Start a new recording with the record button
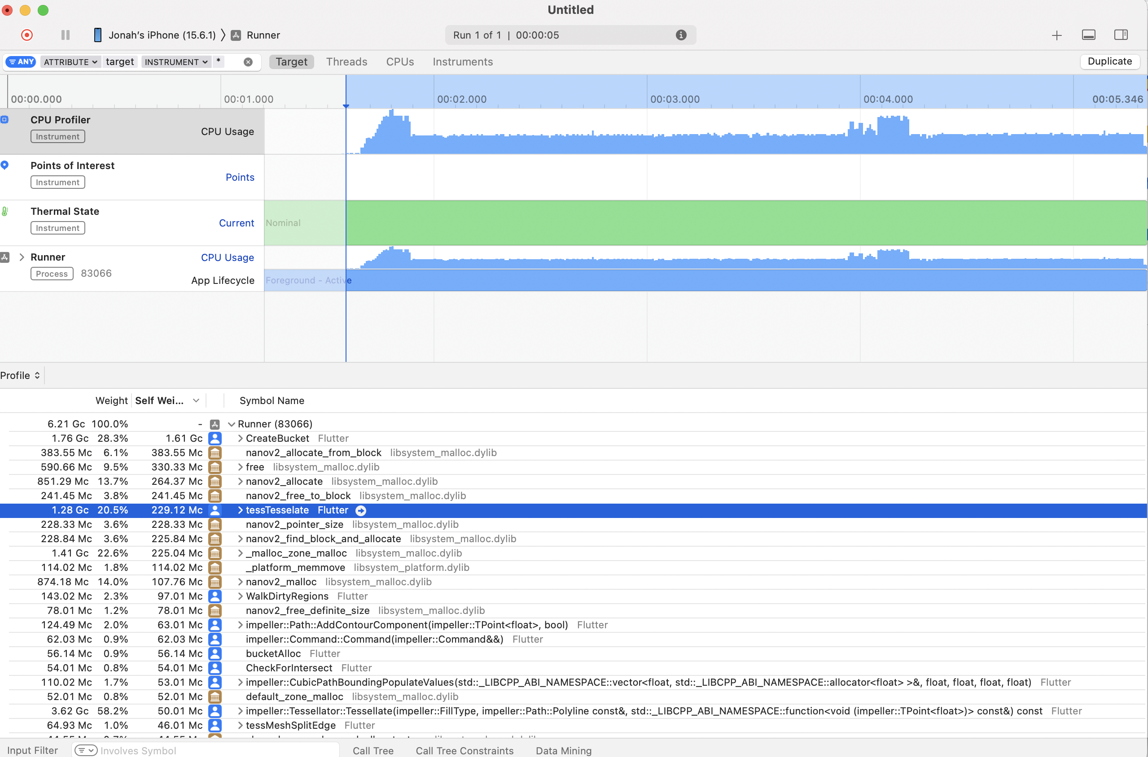The width and height of the screenshot is (1148, 757). pos(27,35)
